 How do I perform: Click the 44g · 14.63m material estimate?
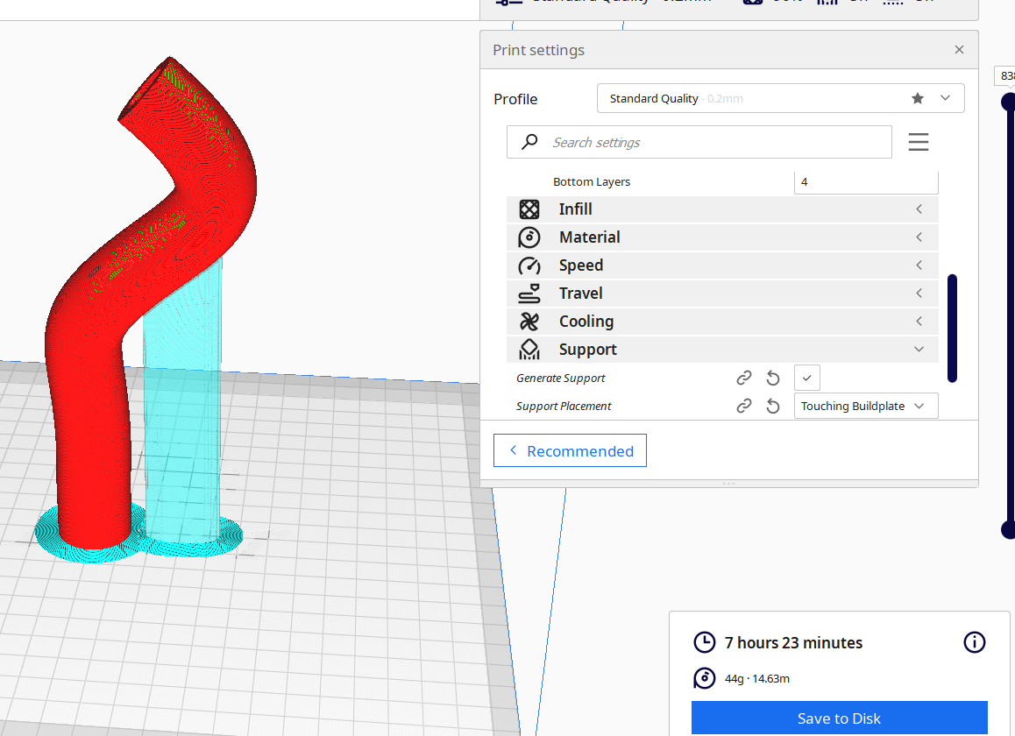click(x=756, y=678)
